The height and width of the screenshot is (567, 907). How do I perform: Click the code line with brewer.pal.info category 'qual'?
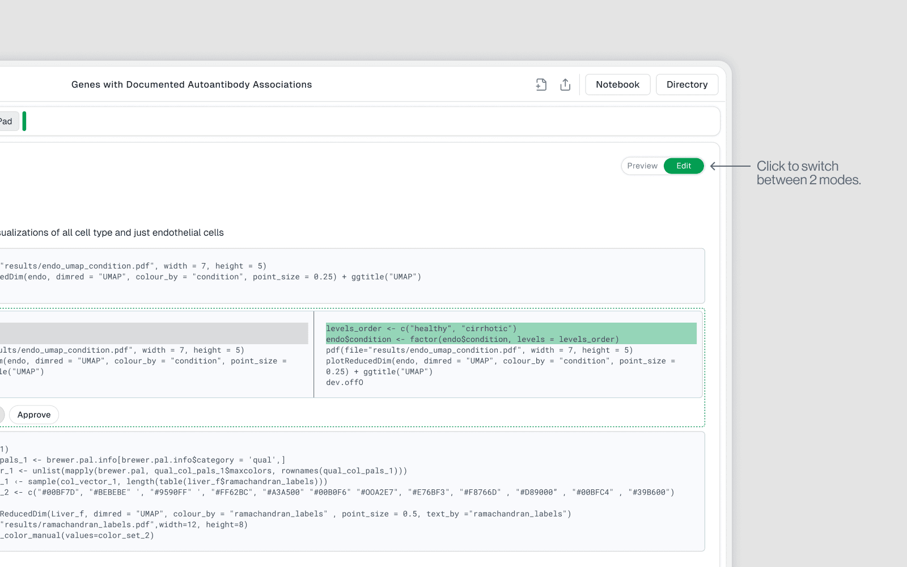pyautogui.click(x=142, y=460)
